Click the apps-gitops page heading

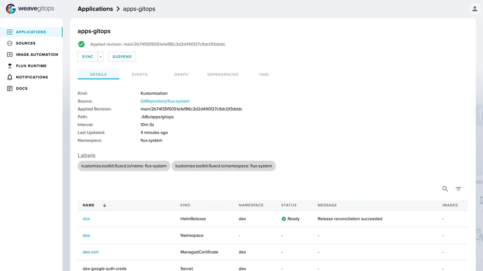pyautogui.click(x=94, y=31)
